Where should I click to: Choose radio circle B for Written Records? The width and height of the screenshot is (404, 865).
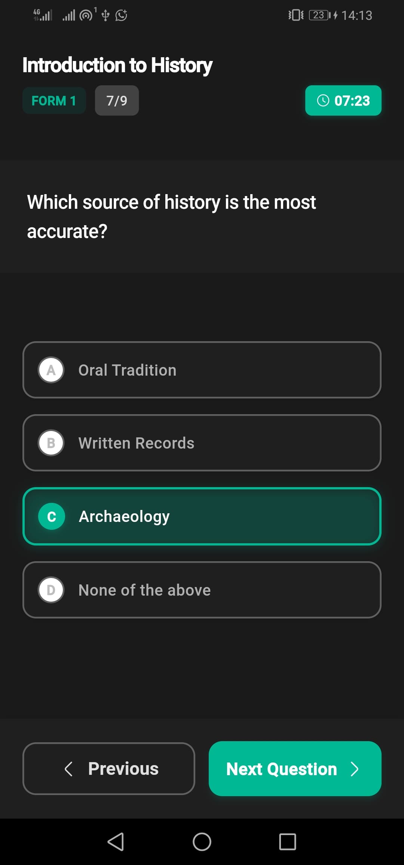click(51, 443)
